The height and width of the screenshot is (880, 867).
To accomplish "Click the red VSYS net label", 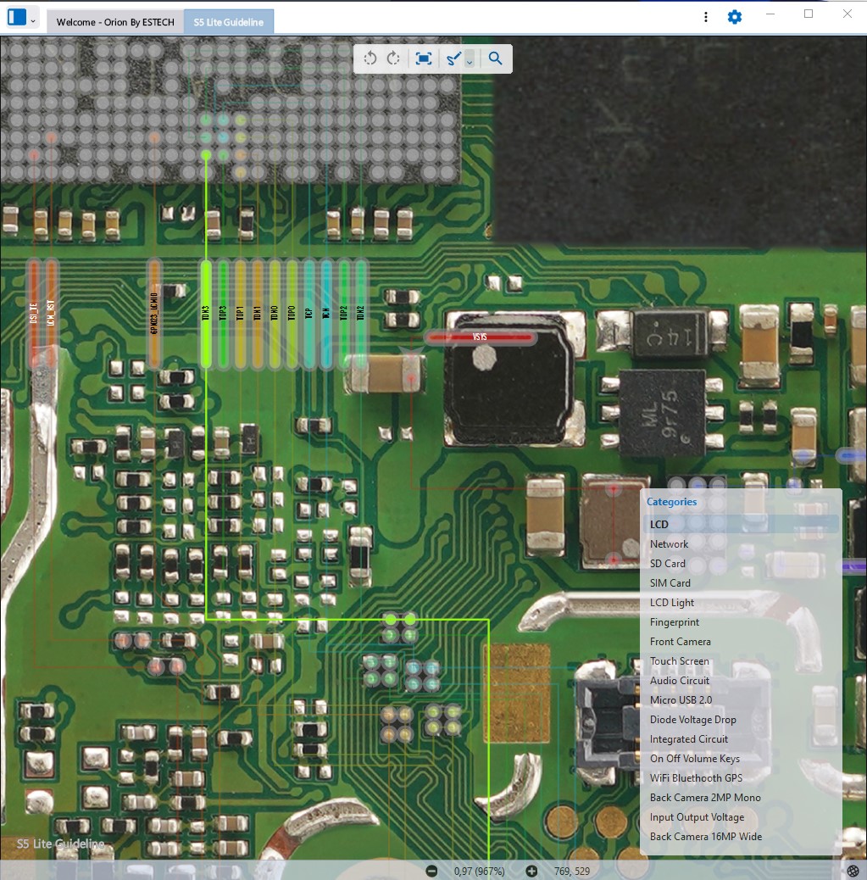I will click(x=480, y=337).
